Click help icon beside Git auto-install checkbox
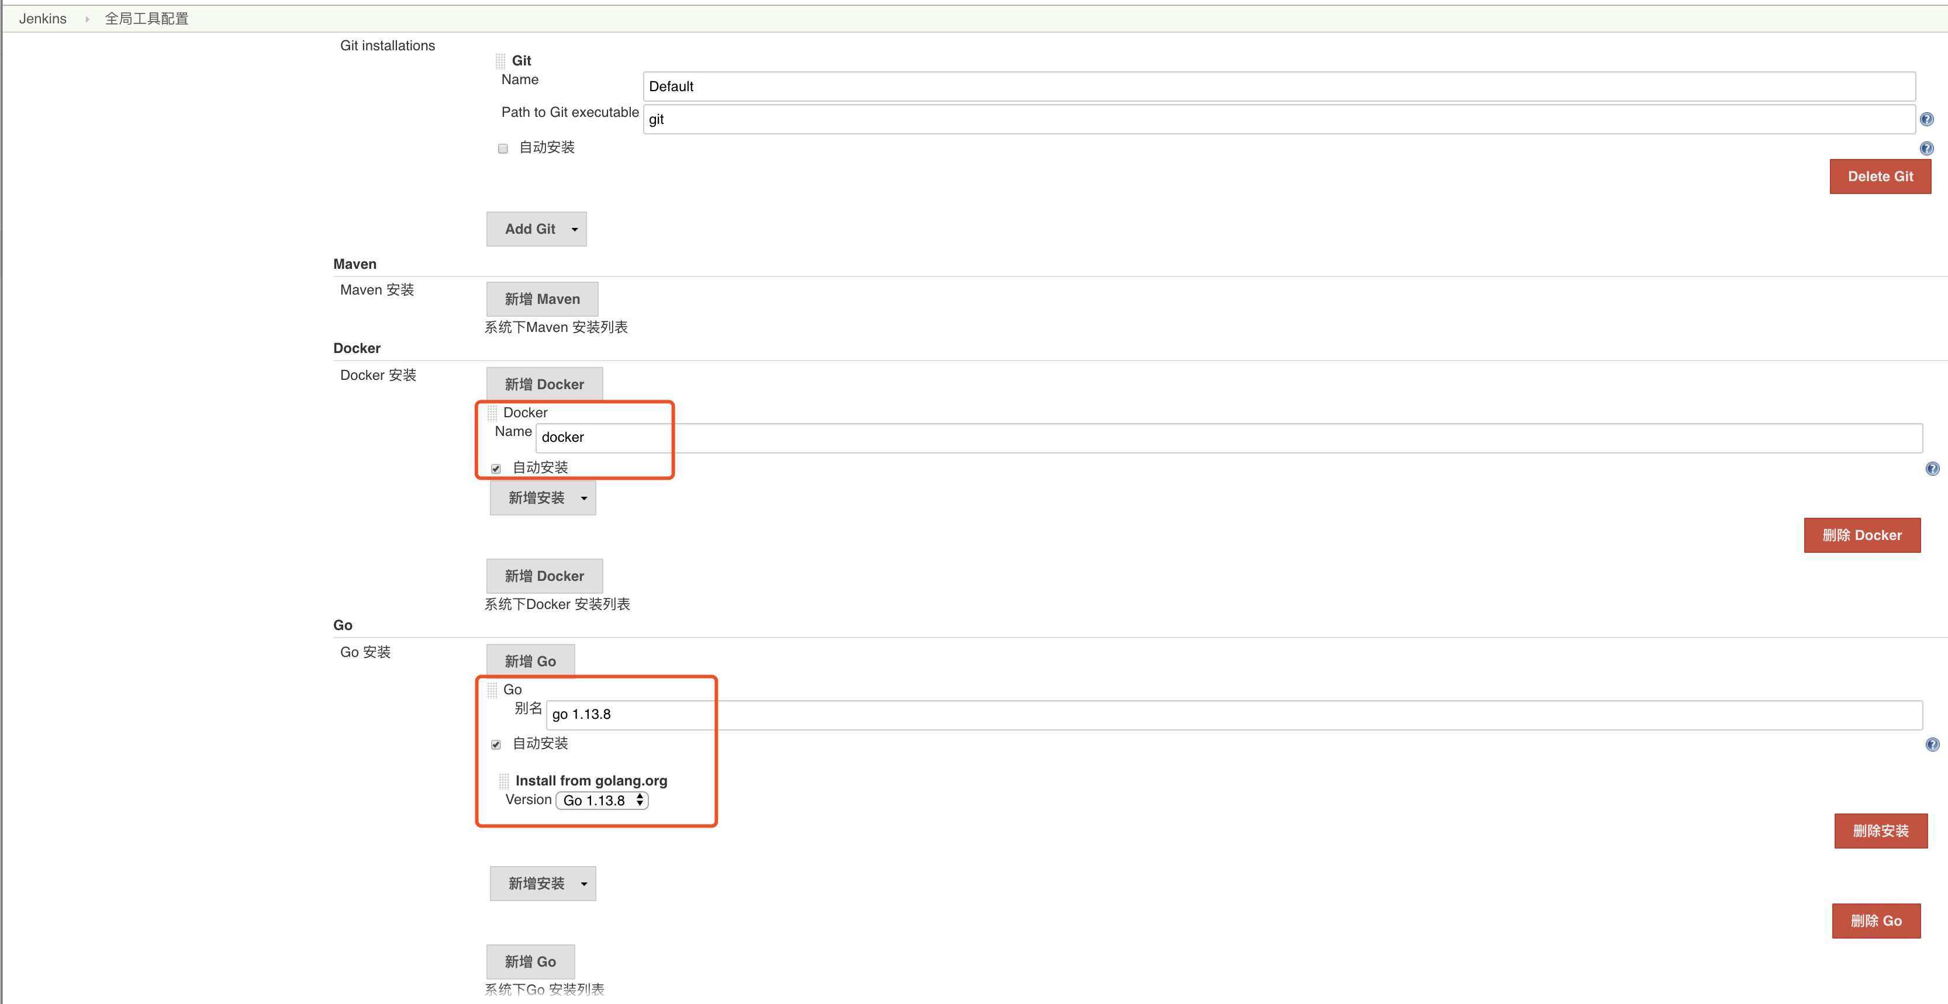Screen dimensions: 1948x1004 point(1926,148)
